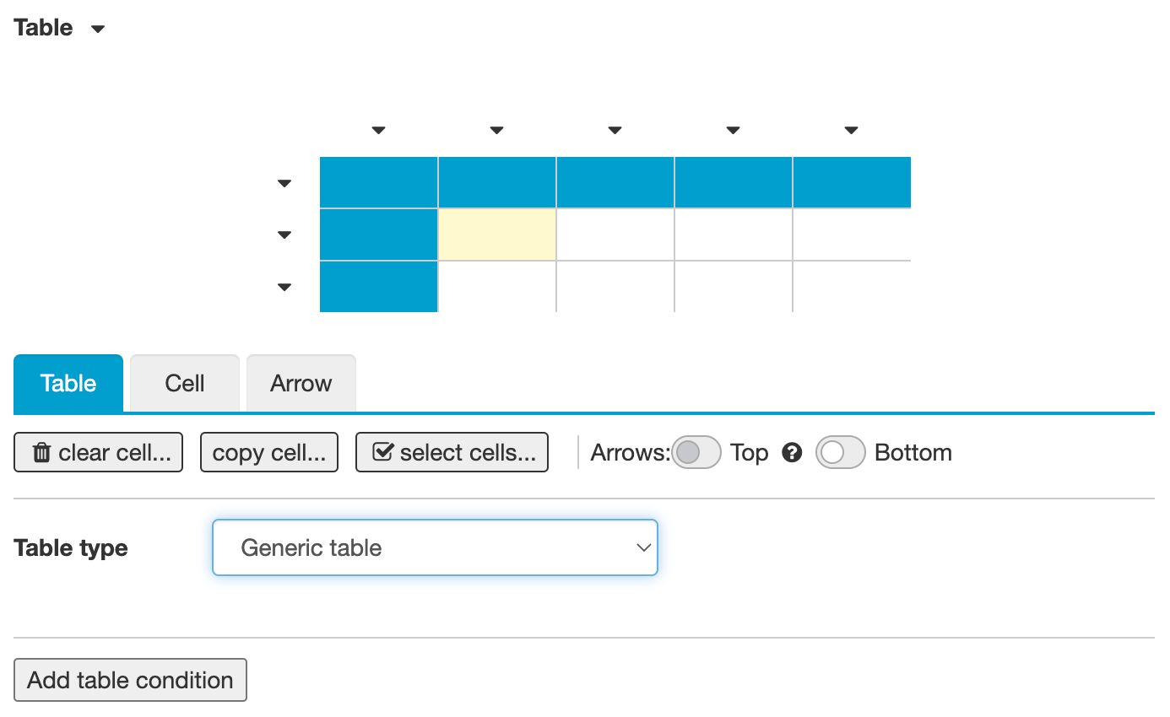
Task: Expand the third row dropdown arrow
Action: coord(284,287)
